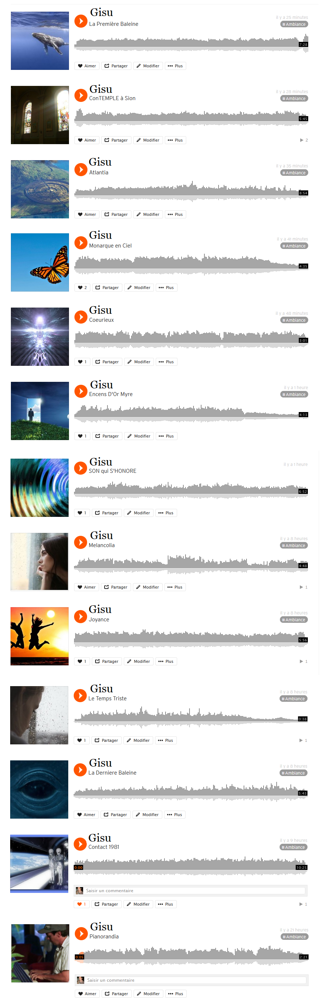The height and width of the screenshot is (1005, 330).
Task: Open the Joyance track title link
Action: (x=99, y=620)
